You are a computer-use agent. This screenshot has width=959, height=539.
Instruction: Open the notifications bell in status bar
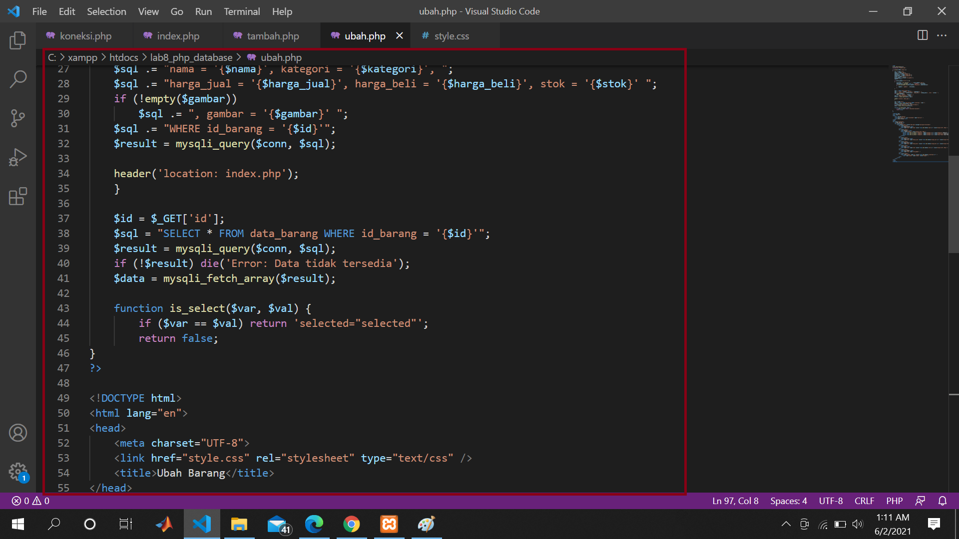coord(943,501)
